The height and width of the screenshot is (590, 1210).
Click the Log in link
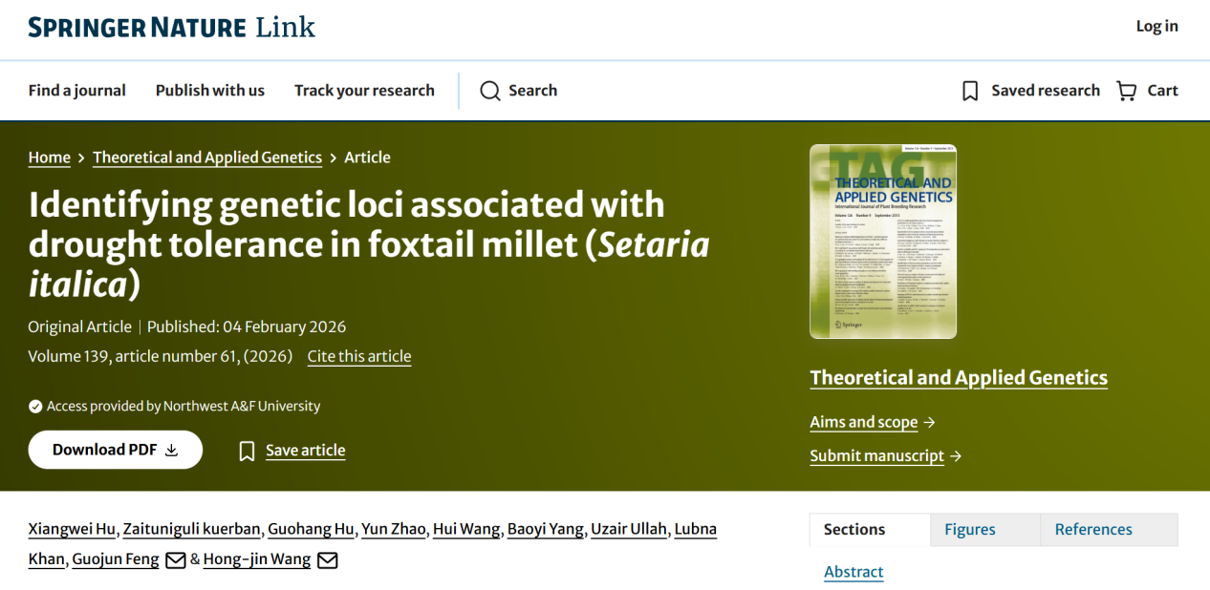click(1156, 27)
